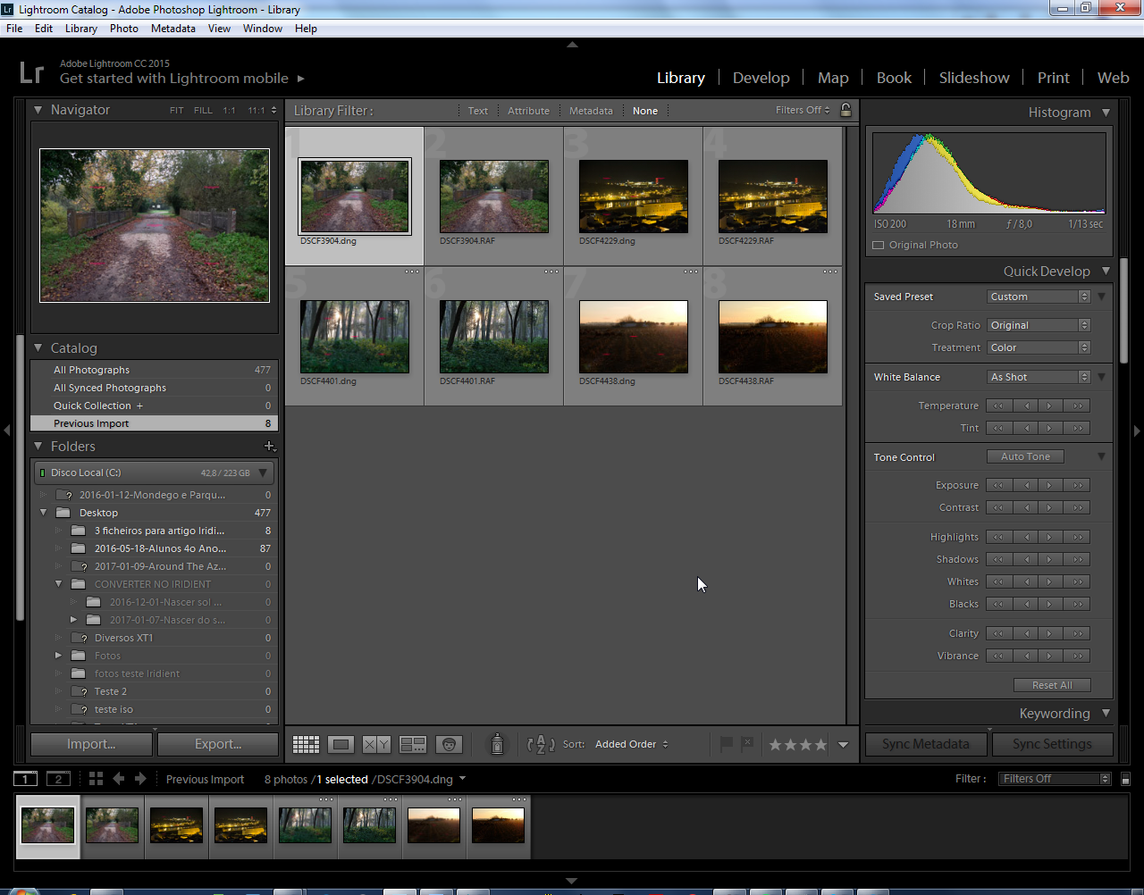Click the Import... button
The width and height of the screenshot is (1144, 895).
(x=91, y=744)
